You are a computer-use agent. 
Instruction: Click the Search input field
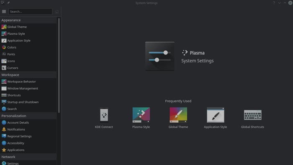coord(30,12)
